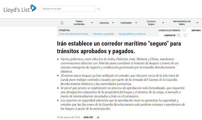The width and height of the screenshot is (202, 120).
Task: Follow the 'Crisis del estrecho de Ormuz' tag
Action: (74, 34)
